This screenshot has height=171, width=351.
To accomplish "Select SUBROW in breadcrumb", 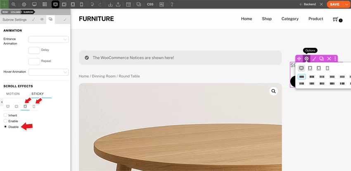I will click(x=28, y=12).
